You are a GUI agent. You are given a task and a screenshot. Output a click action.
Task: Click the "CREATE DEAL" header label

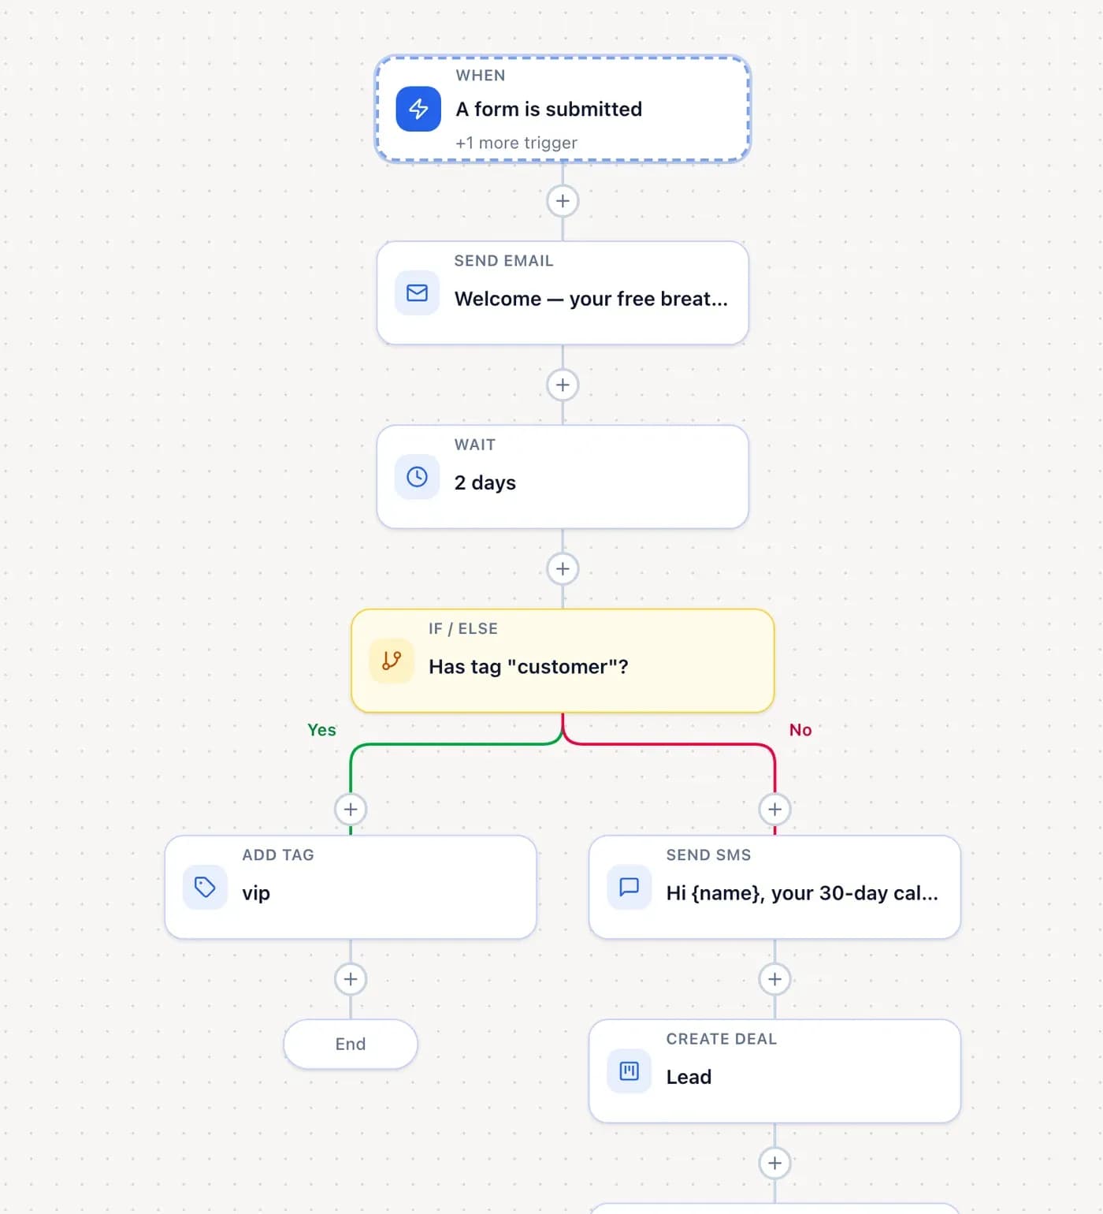click(722, 1039)
